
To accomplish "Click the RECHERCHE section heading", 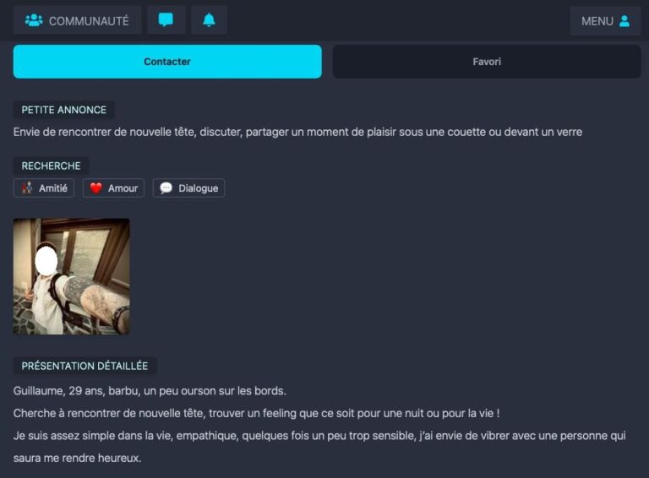I will [51, 166].
